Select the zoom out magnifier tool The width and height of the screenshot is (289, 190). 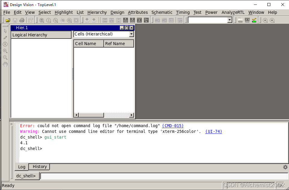click(5, 57)
